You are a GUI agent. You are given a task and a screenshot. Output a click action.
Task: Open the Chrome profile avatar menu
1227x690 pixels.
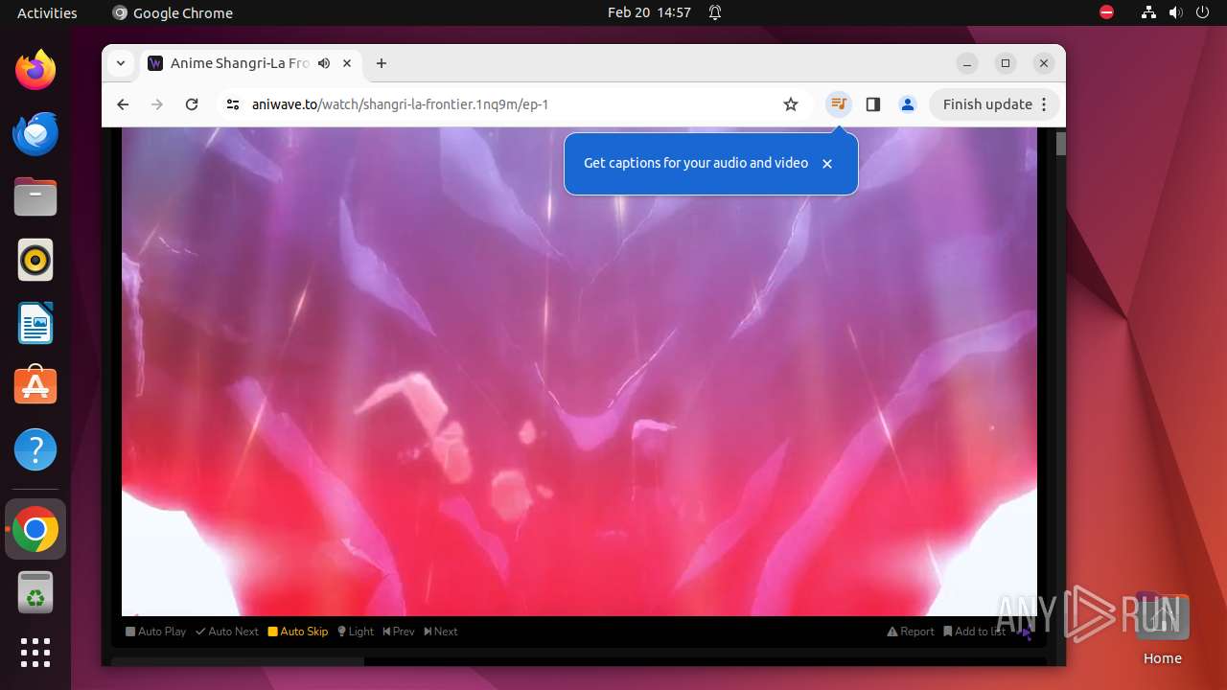coord(908,104)
